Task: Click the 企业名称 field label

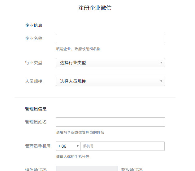Action: point(33,38)
